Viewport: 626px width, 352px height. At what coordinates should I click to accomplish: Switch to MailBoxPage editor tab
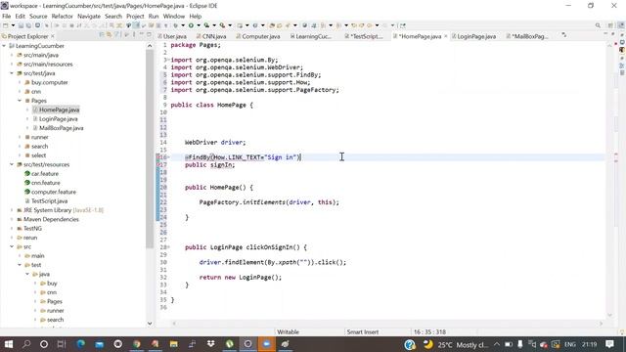(527, 36)
